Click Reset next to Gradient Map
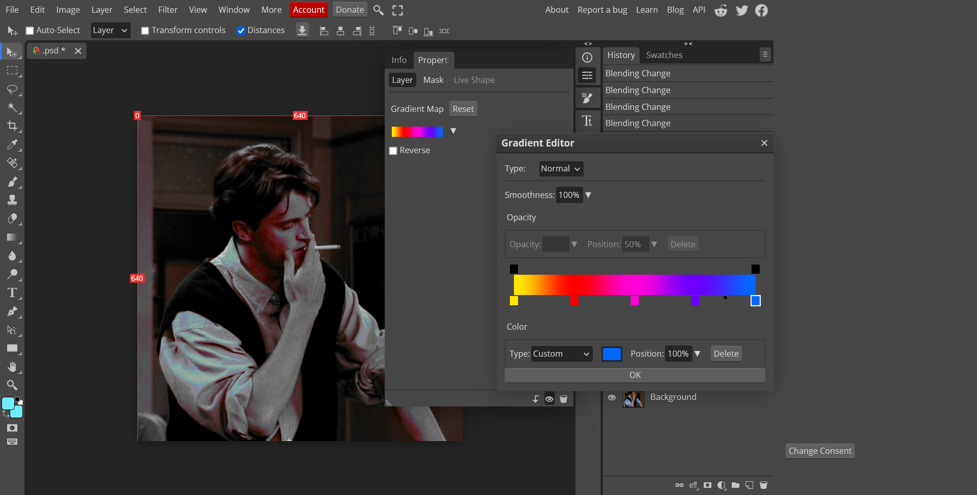The image size is (977, 495). (463, 109)
